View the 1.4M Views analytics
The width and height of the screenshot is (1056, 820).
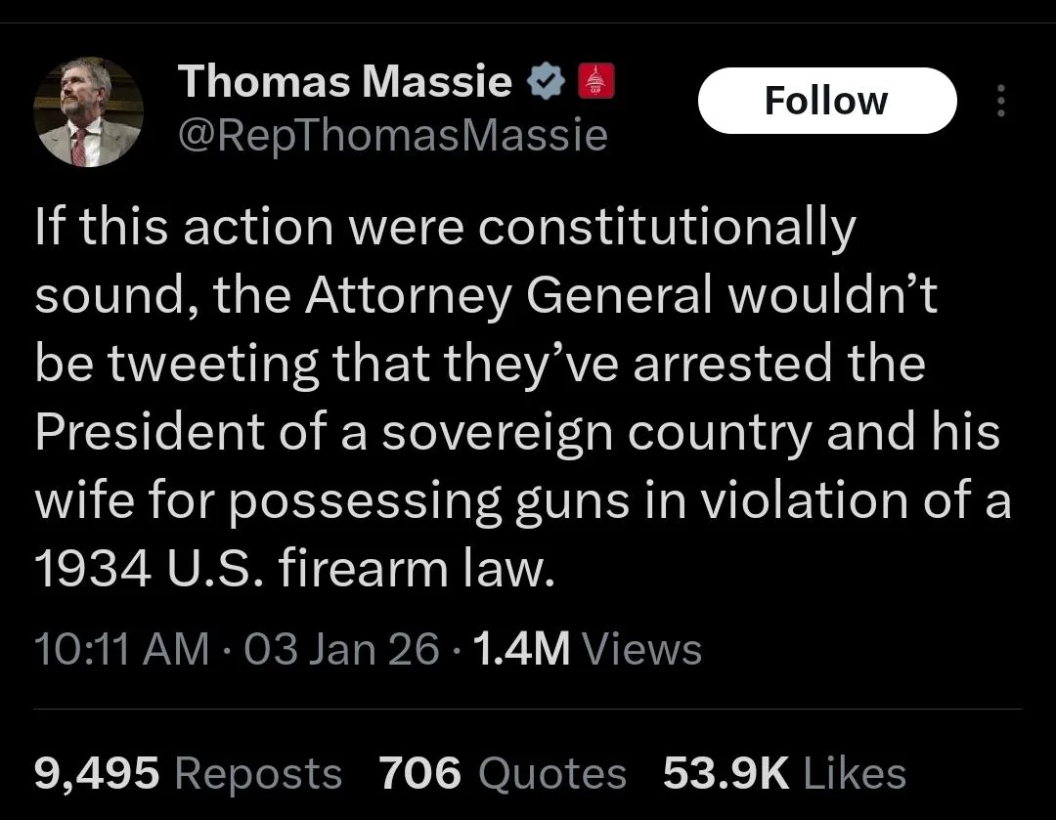(x=587, y=649)
